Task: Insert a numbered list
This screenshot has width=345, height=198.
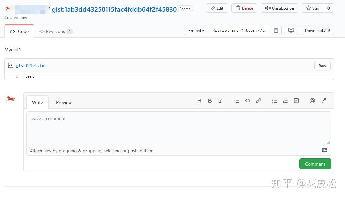Action: coord(285,101)
